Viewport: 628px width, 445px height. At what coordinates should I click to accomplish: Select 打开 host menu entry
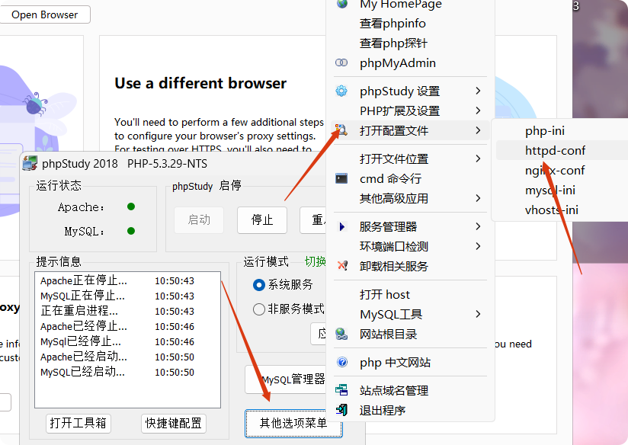(x=384, y=295)
